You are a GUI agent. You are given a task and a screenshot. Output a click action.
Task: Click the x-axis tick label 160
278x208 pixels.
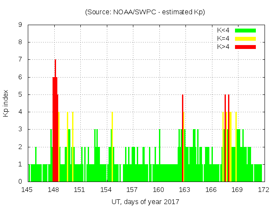point(158,190)
